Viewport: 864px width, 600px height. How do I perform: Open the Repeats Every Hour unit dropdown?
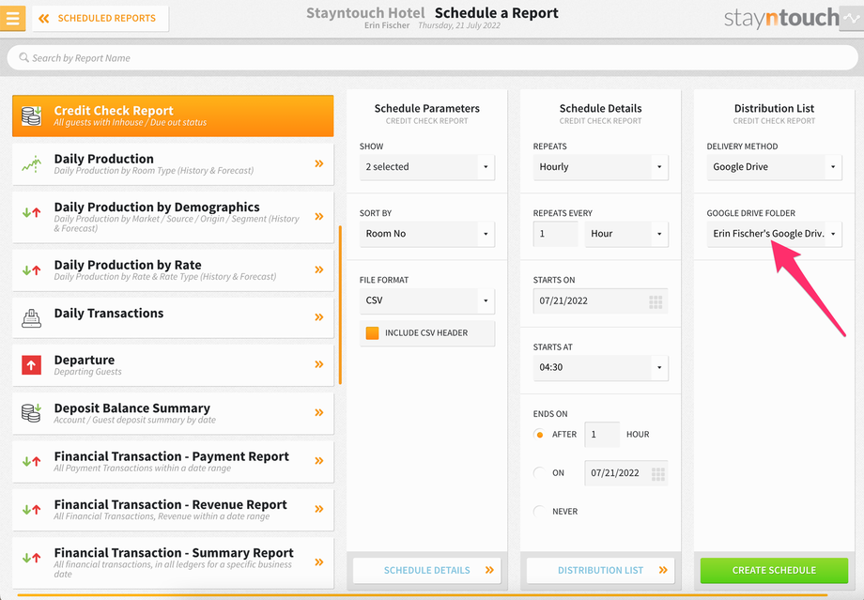click(x=626, y=234)
